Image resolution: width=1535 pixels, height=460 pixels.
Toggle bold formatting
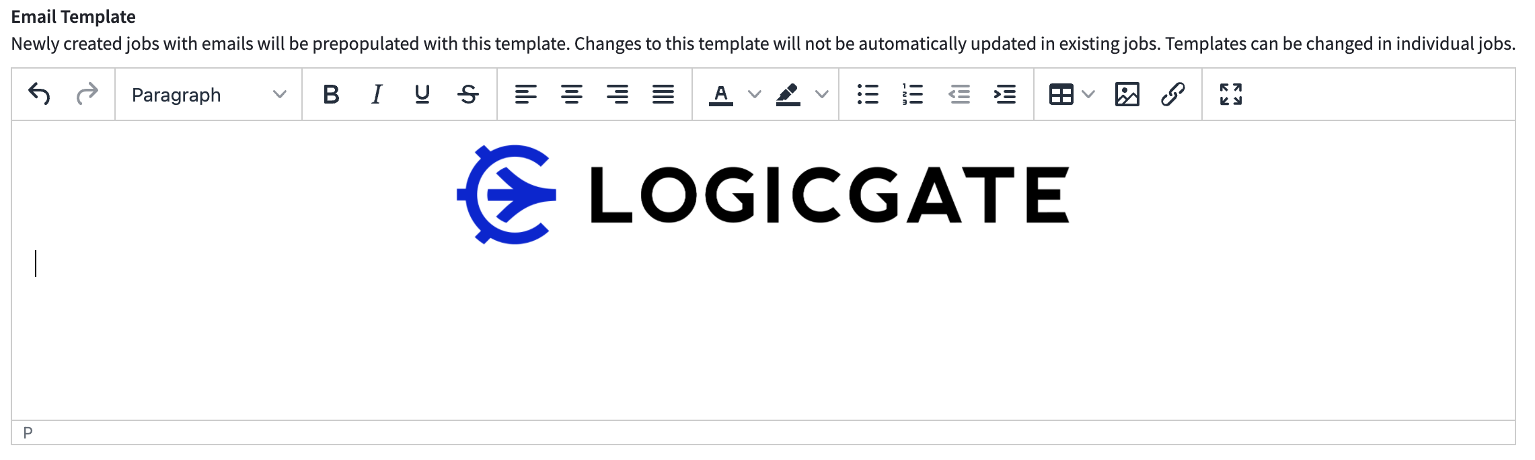coord(331,94)
